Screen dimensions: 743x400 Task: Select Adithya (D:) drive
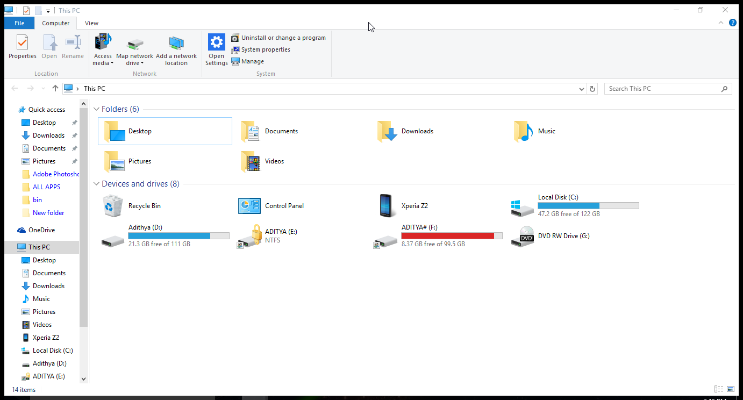(x=165, y=236)
